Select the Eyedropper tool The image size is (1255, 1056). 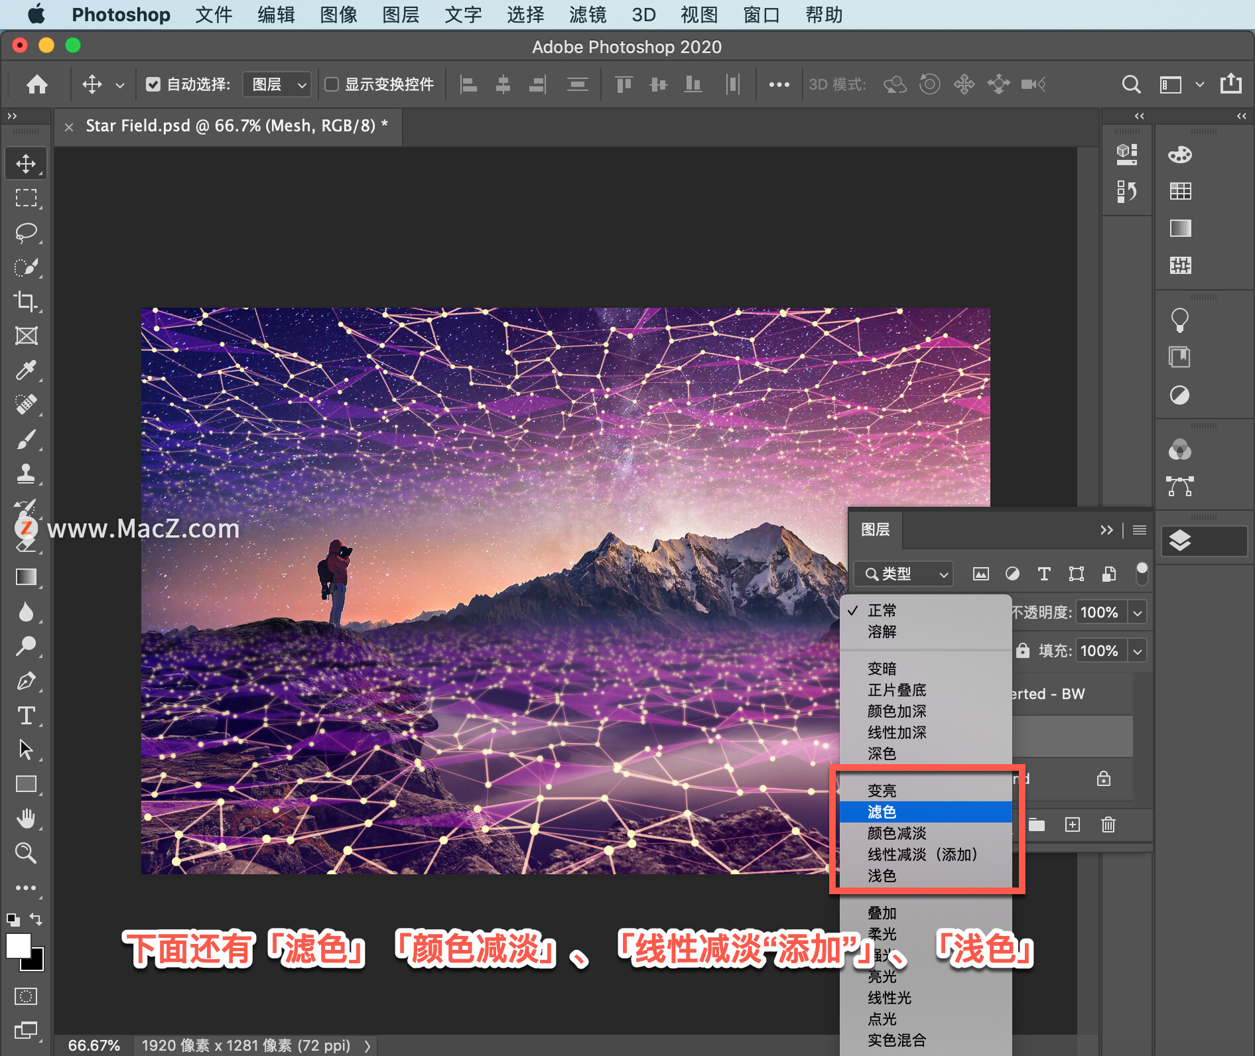pyautogui.click(x=26, y=370)
